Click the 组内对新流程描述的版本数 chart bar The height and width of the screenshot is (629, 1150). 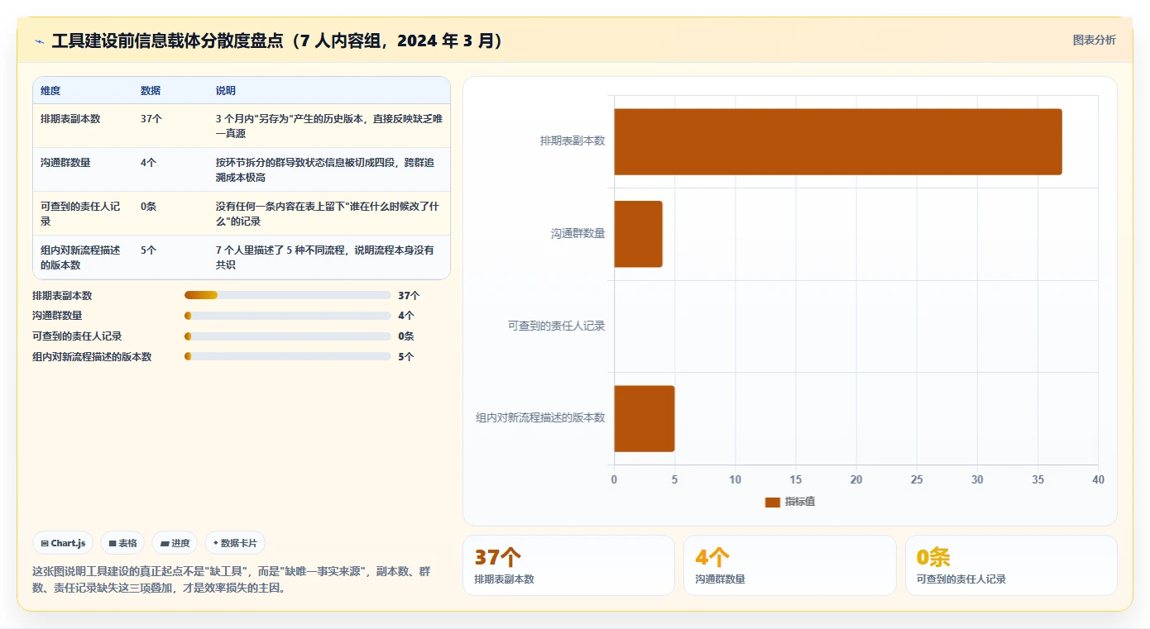pyautogui.click(x=644, y=418)
